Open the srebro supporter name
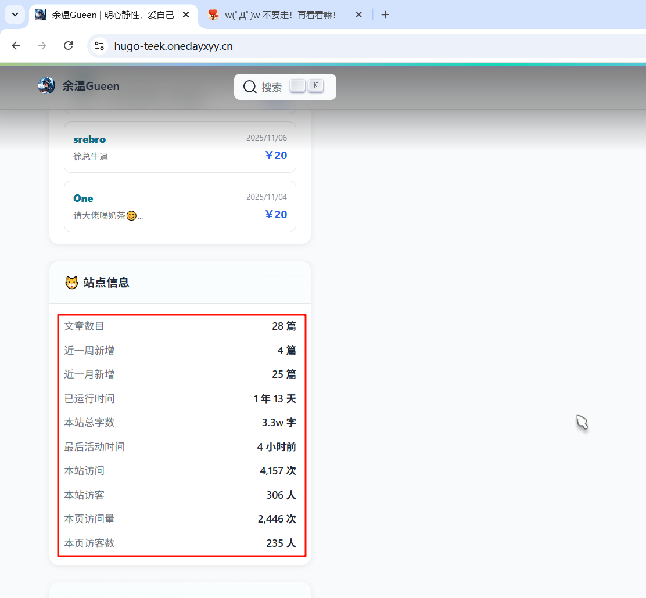646x598 pixels. point(89,139)
